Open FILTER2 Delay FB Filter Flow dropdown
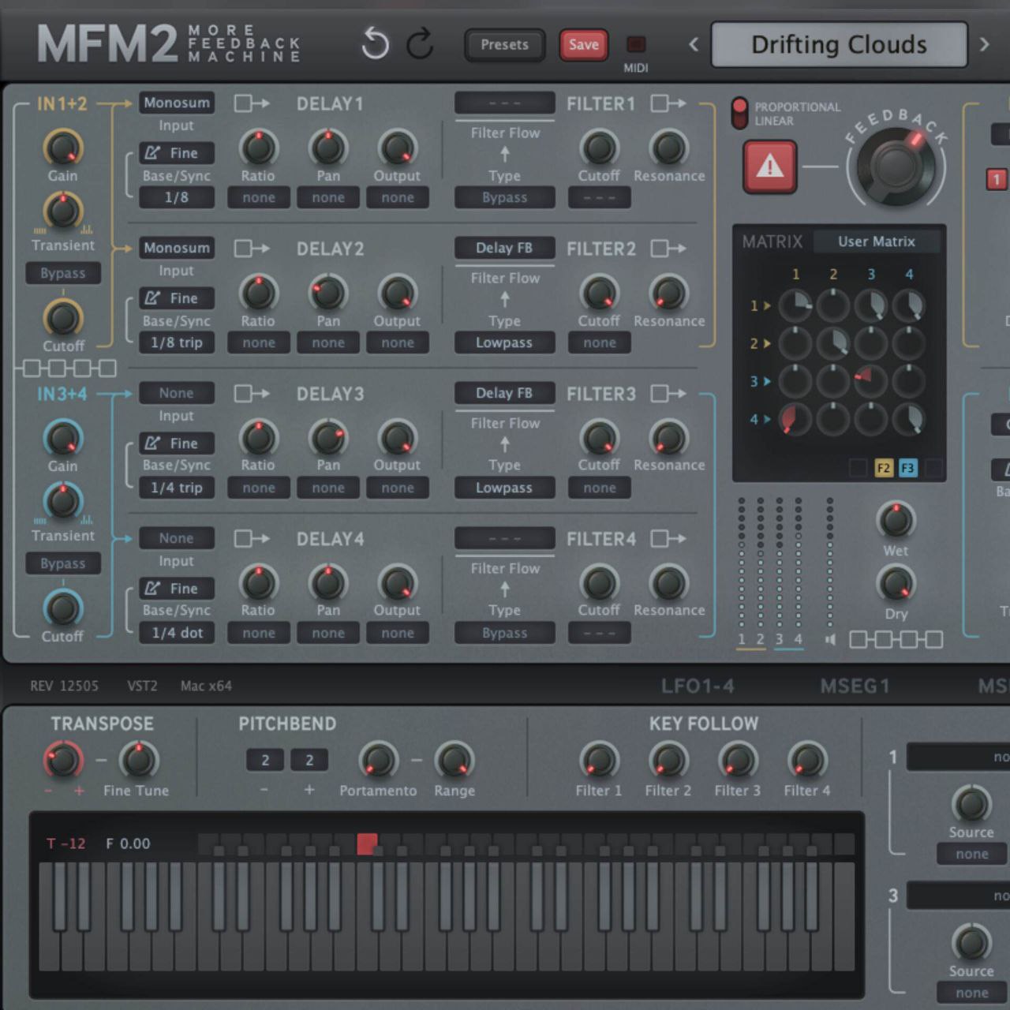The width and height of the screenshot is (1010, 1010). pyautogui.click(x=504, y=248)
